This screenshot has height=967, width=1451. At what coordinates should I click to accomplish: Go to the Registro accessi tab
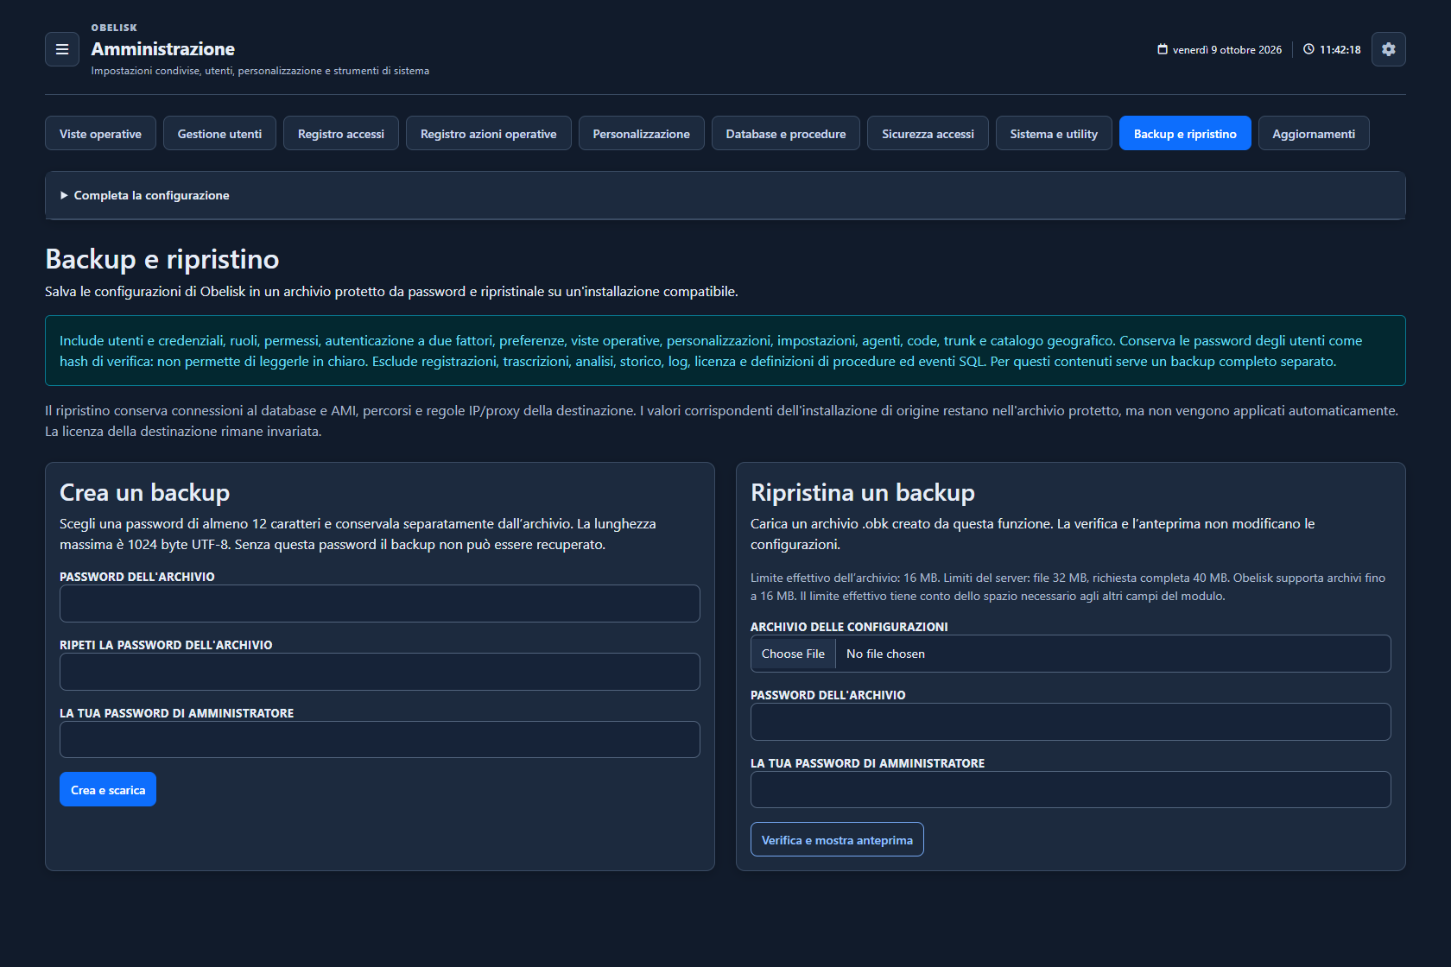tap(341, 133)
